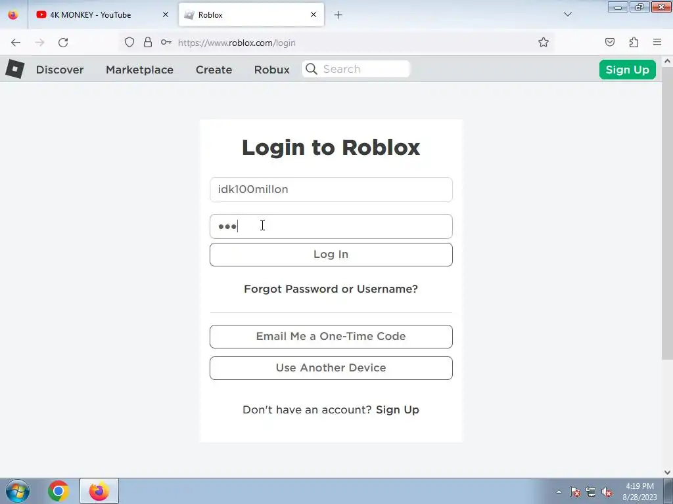Bookmark this page with the star icon
The width and height of the screenshot is (673, 504).
click(544, 43)
